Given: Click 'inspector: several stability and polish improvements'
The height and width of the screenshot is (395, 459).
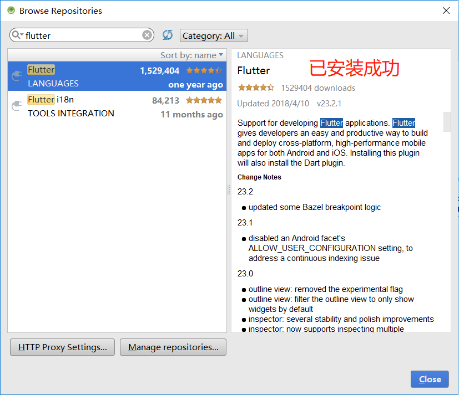Looking at the screenshot, I should [341, 319].
